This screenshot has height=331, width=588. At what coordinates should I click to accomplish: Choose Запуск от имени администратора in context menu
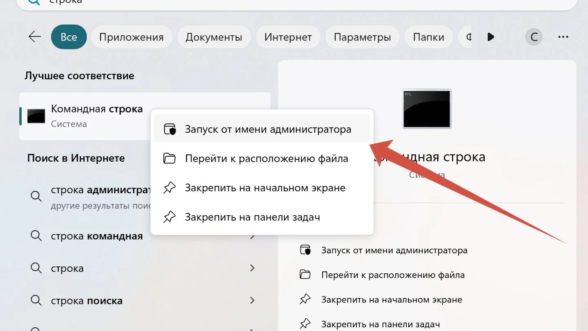[262, 129]
